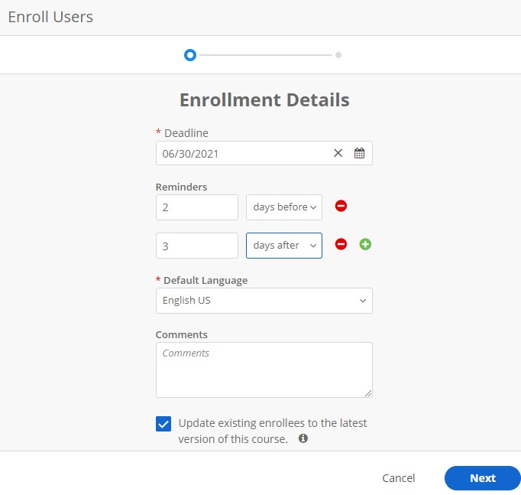Image resolution: width=521 pixels, height=495 pixels.
Task: Click the Comments box resize handle
Action: (368, 393)
